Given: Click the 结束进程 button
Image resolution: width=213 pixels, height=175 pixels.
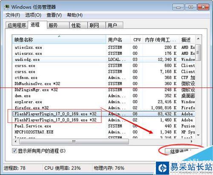Looking at the screenshot, I should (182, 152).
